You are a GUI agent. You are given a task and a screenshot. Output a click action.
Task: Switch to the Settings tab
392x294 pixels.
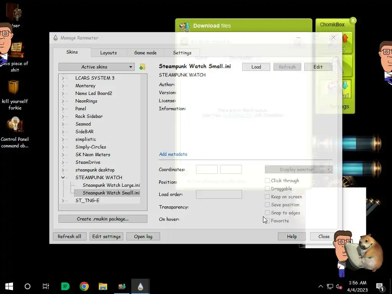click(x=182, y=53)
